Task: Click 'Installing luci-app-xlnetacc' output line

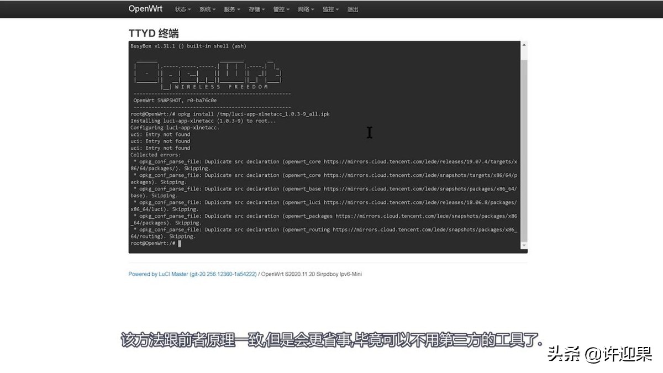Action: (x=203, y=120)
